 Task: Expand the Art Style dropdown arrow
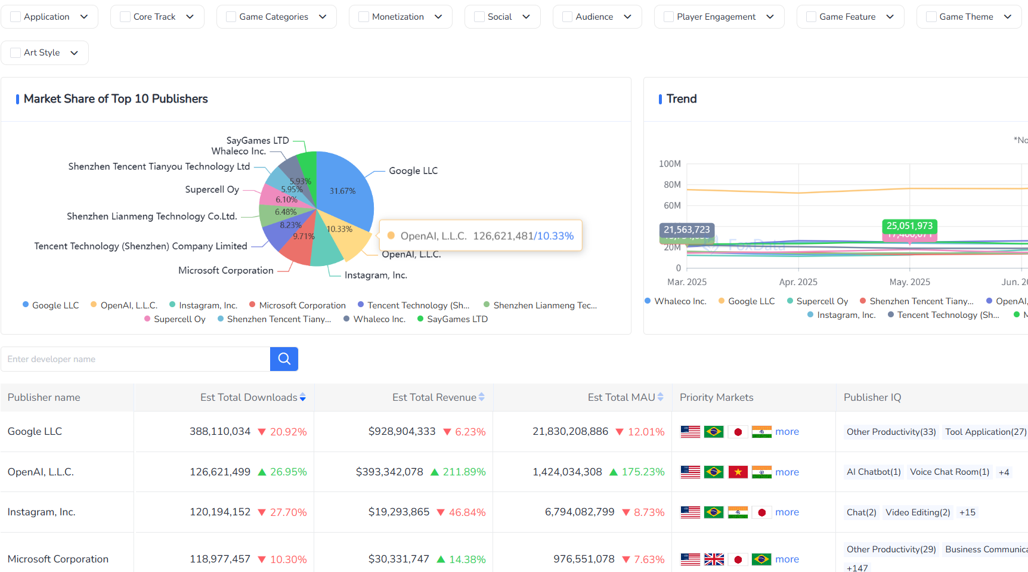[x=74, y=52]
